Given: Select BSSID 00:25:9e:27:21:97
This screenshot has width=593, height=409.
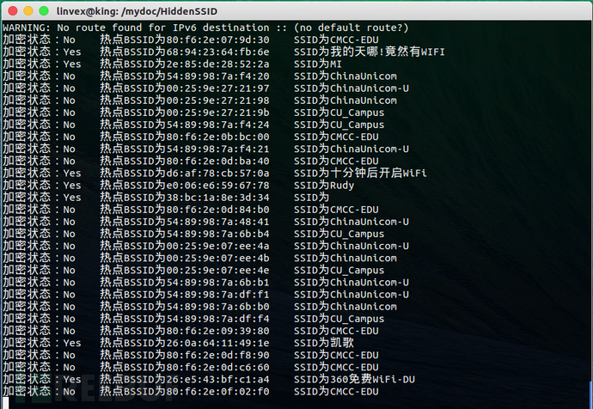Looking at the screenshot, I should coord(217,89).
